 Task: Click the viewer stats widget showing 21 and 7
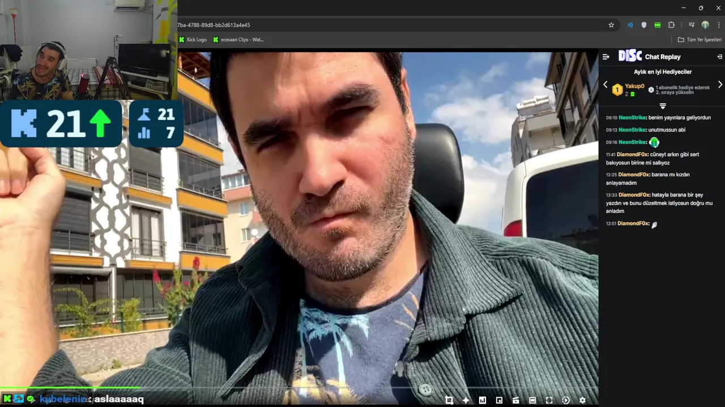point(156,123)
